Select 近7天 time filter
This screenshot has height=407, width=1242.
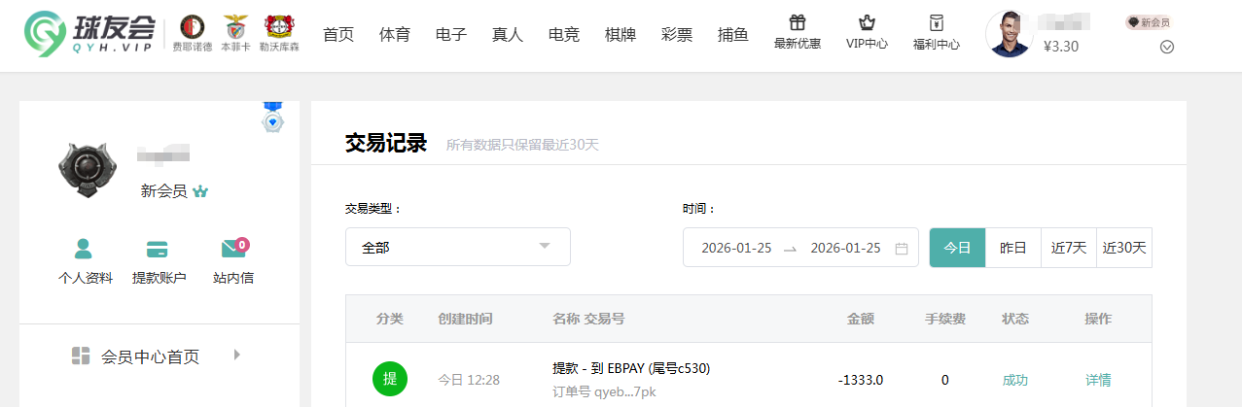point(1069,248)
